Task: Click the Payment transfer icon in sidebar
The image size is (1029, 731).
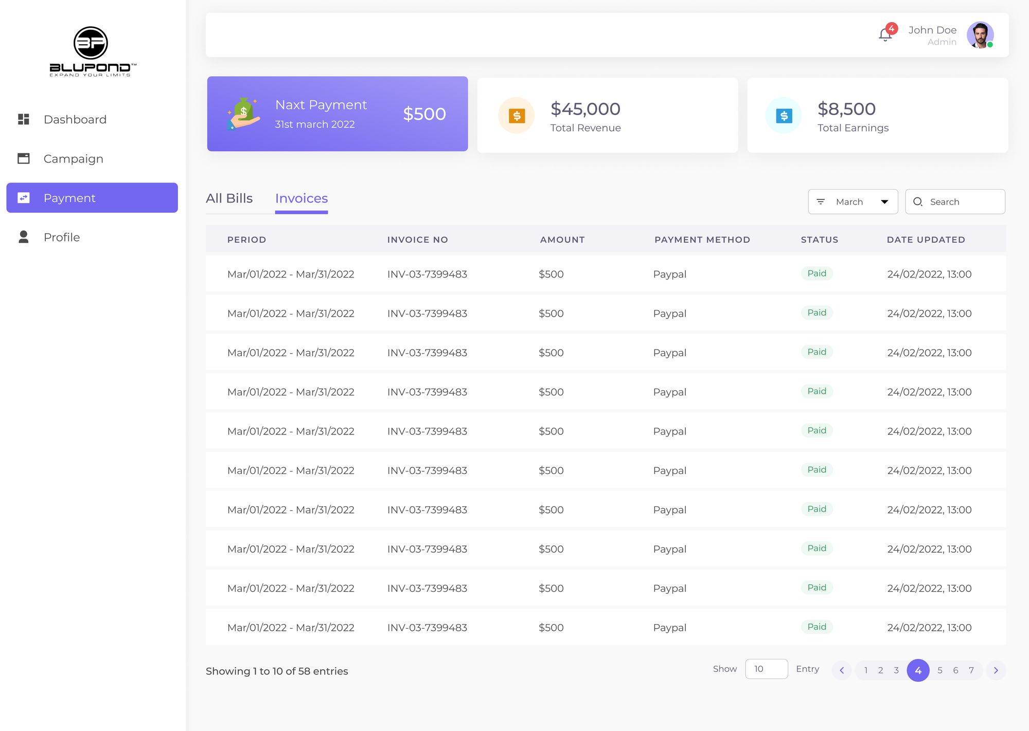Action: click(24, 198)
